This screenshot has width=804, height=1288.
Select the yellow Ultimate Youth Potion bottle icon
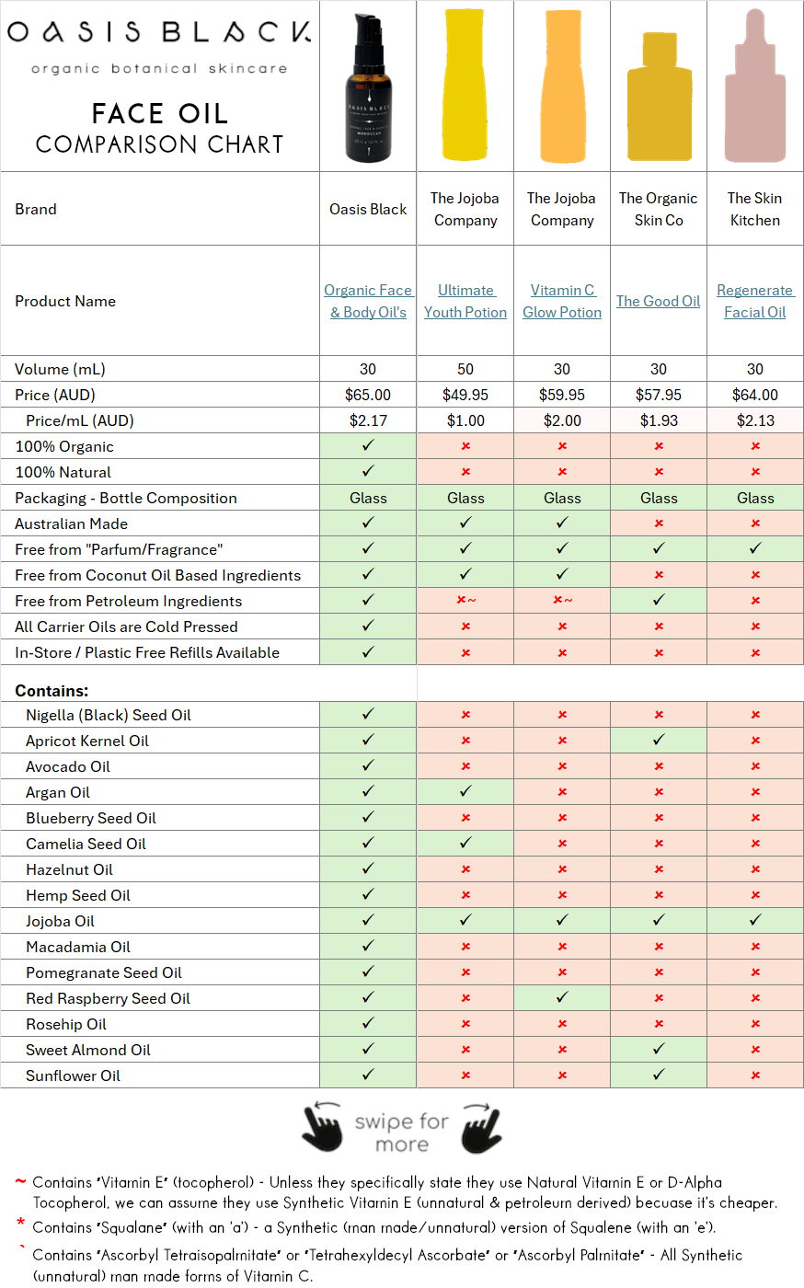(465, 83)
